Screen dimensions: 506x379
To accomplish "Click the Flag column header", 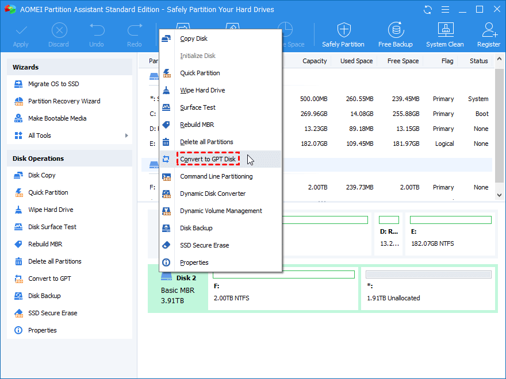I will [x=447, y=61].
